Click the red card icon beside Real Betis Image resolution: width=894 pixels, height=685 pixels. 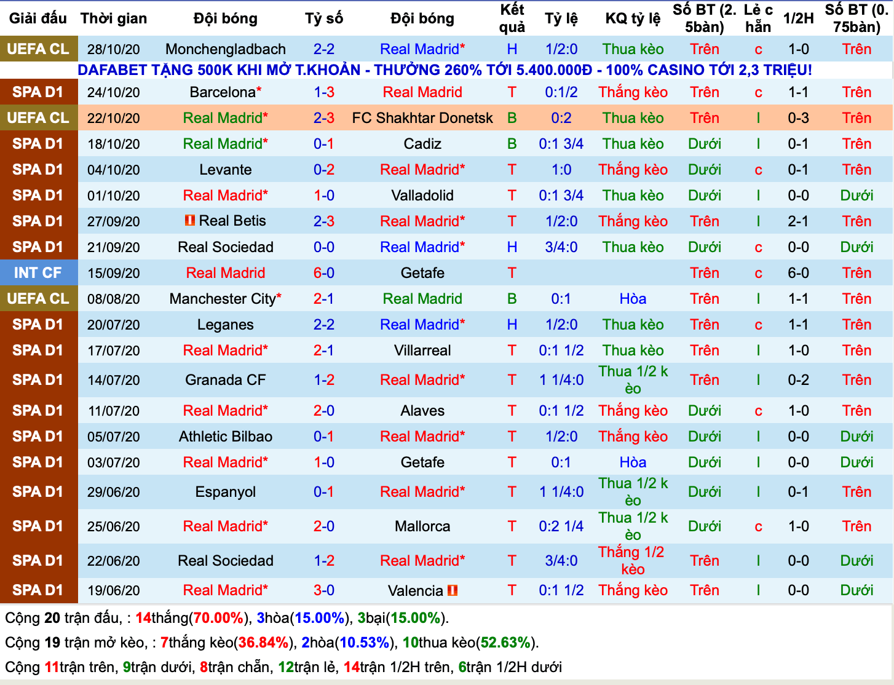[x=190, y=220]
